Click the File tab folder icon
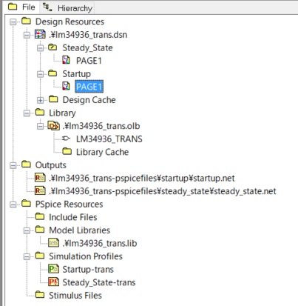This screenshot has width=298, height=306. click(13, 7)
